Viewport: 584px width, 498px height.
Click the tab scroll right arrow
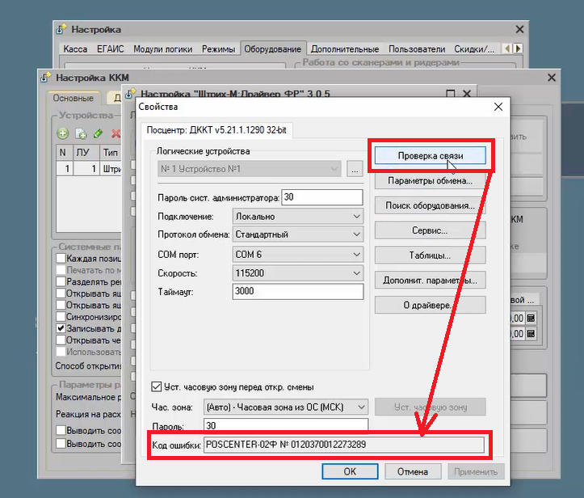coord(518,49)
